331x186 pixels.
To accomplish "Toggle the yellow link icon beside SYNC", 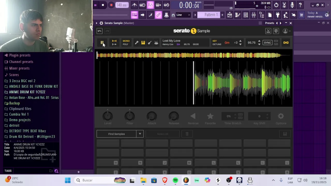I will [286, 43].
